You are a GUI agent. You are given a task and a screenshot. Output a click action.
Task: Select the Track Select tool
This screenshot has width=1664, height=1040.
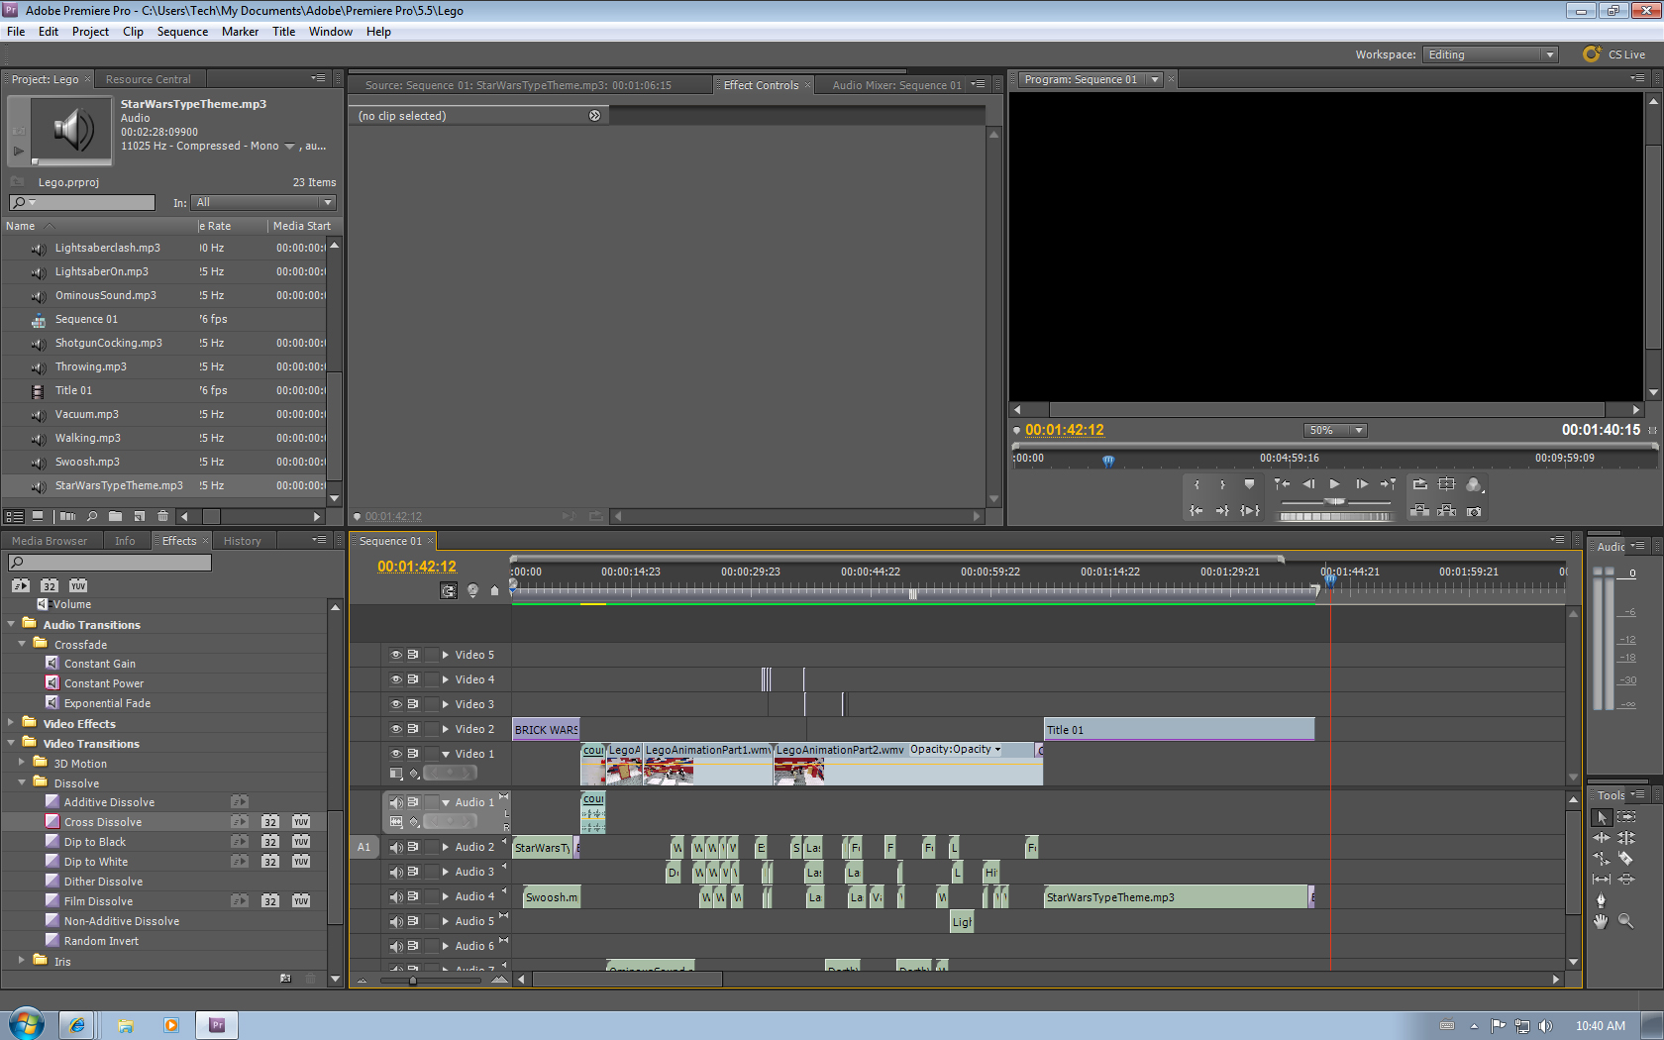pyautogui.click(x=1626, y=817)
